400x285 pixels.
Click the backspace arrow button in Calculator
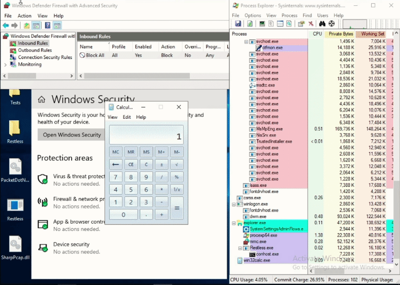pyautogui.click(x=116, y=164)
